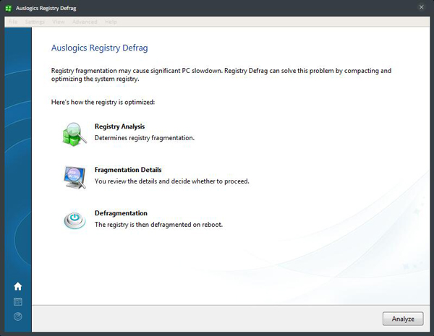
Task: Click the Analyze button
Action: click(403, 319)
